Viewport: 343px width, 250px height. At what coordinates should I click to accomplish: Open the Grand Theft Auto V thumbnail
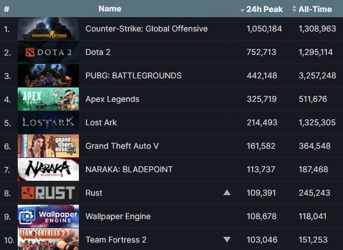48,146
